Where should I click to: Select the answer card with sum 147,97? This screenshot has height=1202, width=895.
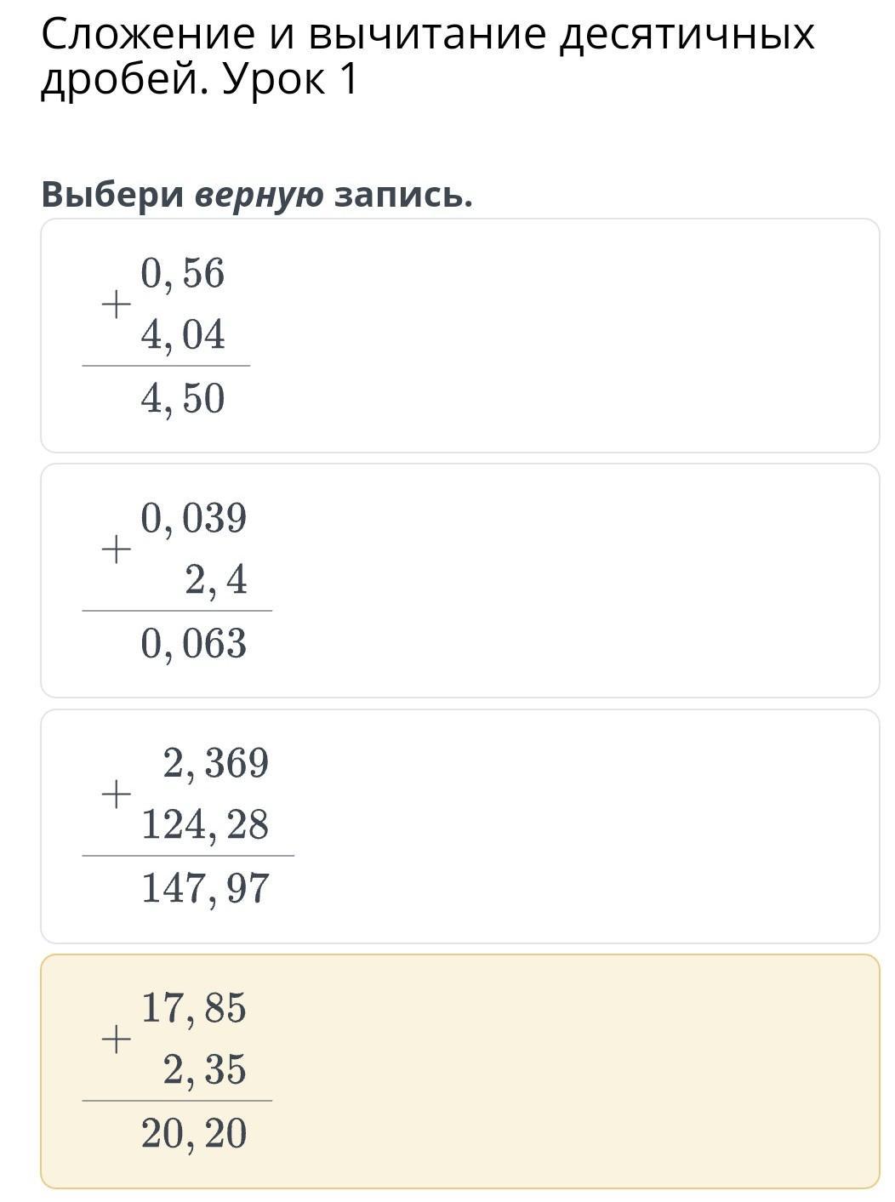459,826
